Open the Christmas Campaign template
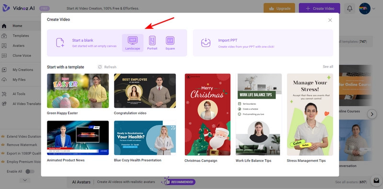Screen dimensions: 383x189 click(x=207, y=114)
